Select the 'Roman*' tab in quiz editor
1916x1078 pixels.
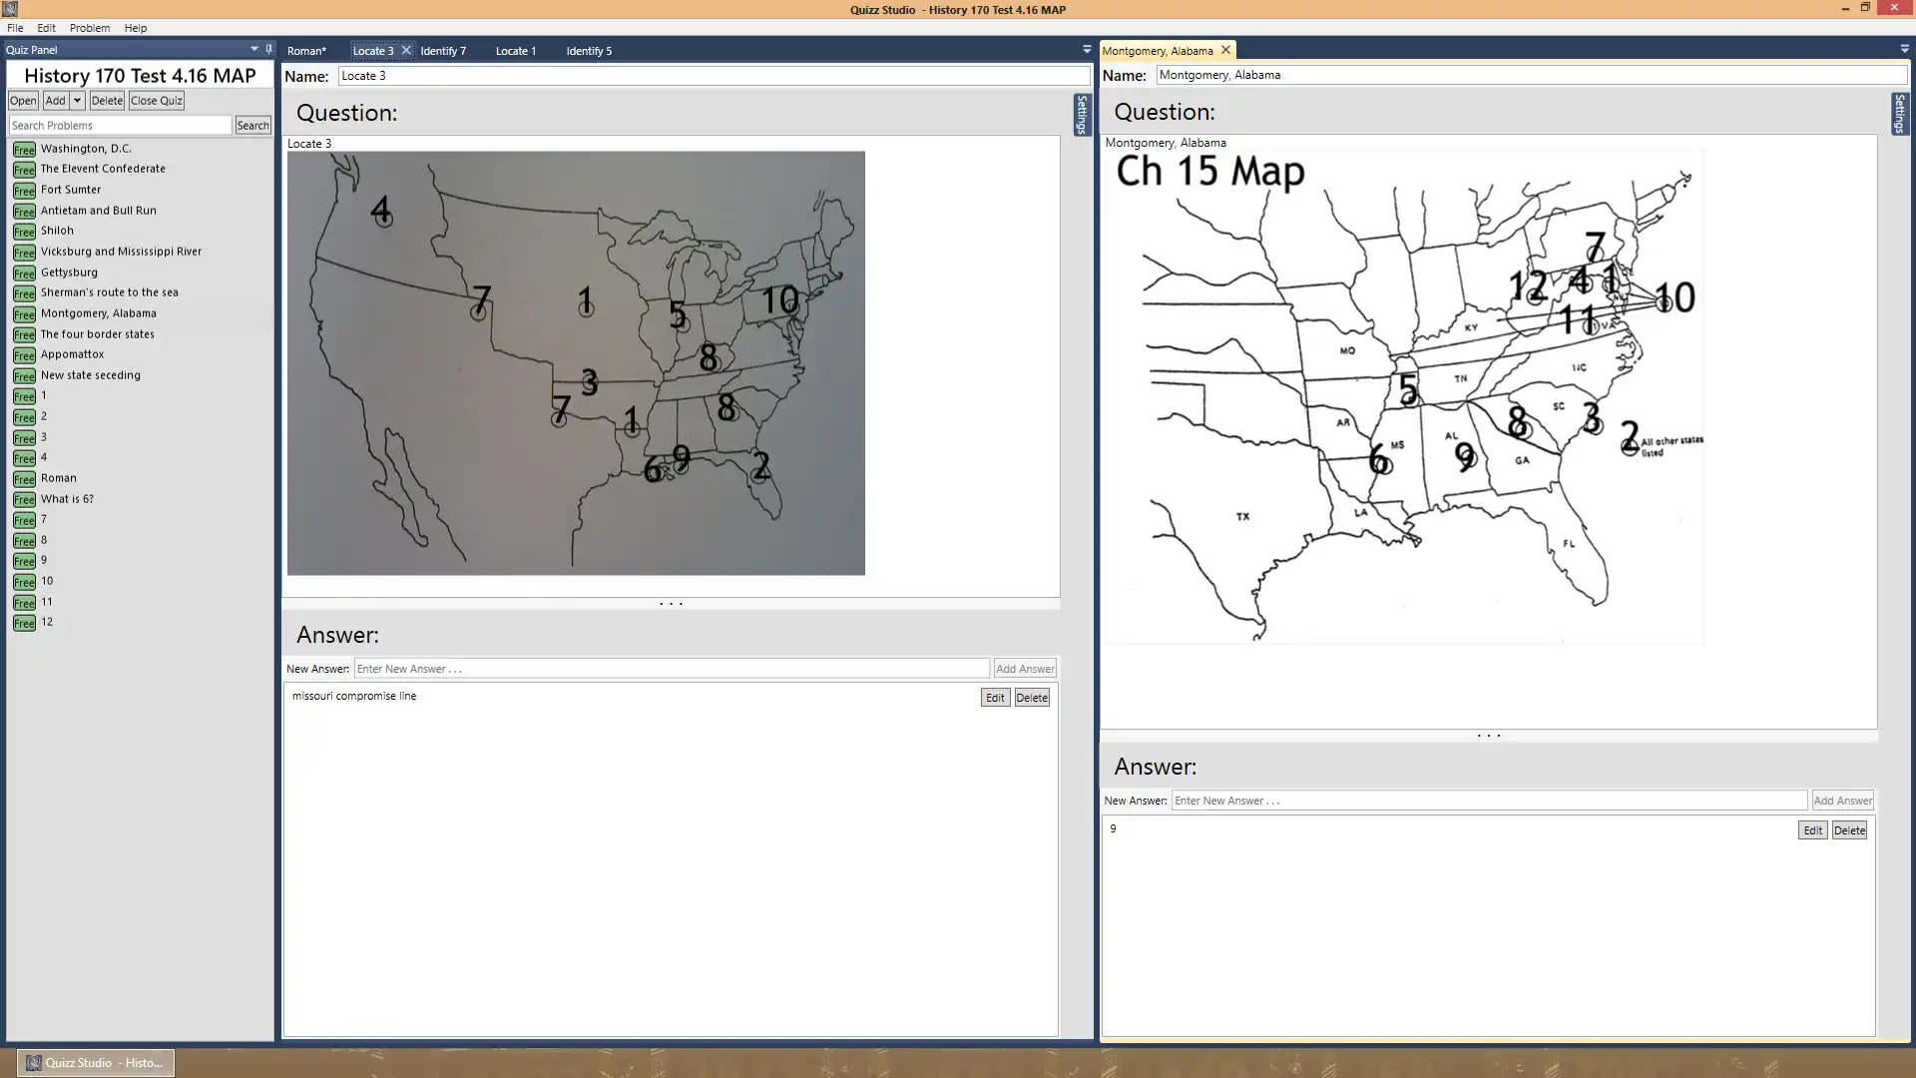pyautogui.click(x=305, y=50)
